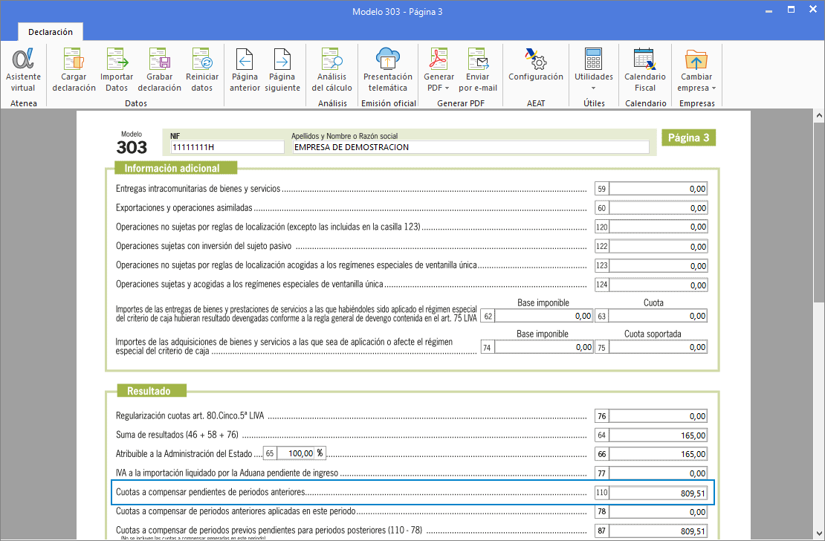The image size is (825, 541).
Task: Click Base imponible field 62
Action: 543,316
